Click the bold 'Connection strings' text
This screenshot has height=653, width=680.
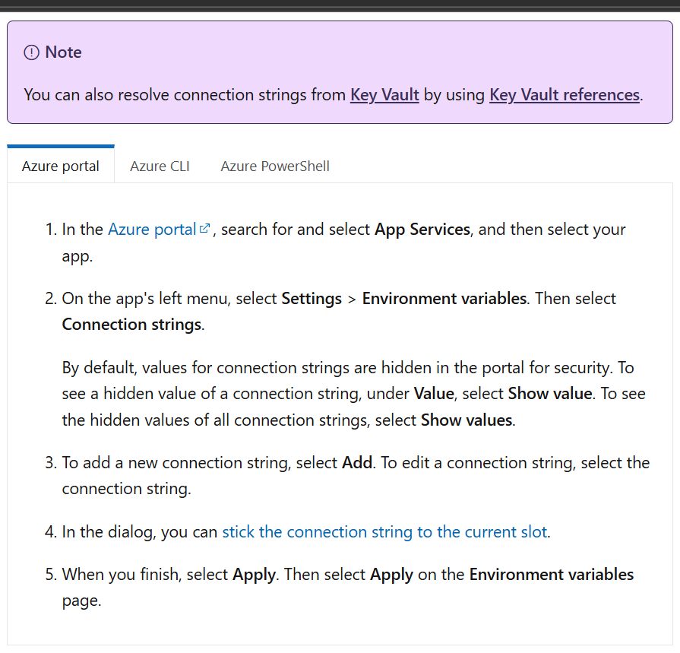pyautogui.click(x=132, y=325)
